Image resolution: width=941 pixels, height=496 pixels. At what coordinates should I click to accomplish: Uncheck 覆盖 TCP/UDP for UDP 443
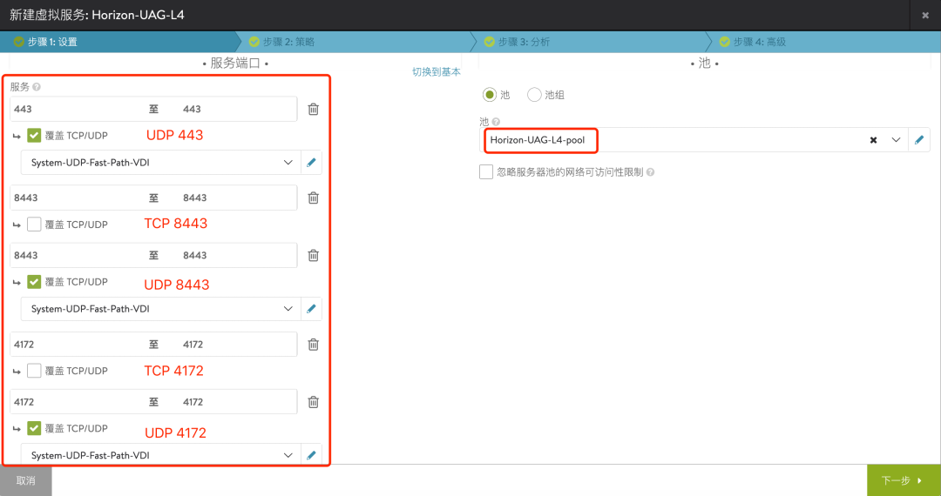tap(34, 136)
